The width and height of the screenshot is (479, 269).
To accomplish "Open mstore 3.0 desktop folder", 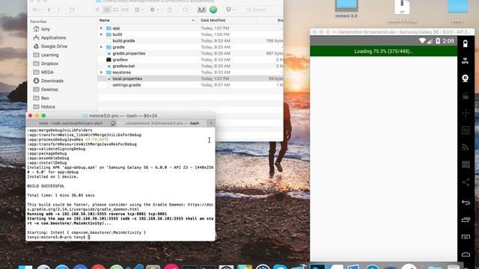I will 346,9.
